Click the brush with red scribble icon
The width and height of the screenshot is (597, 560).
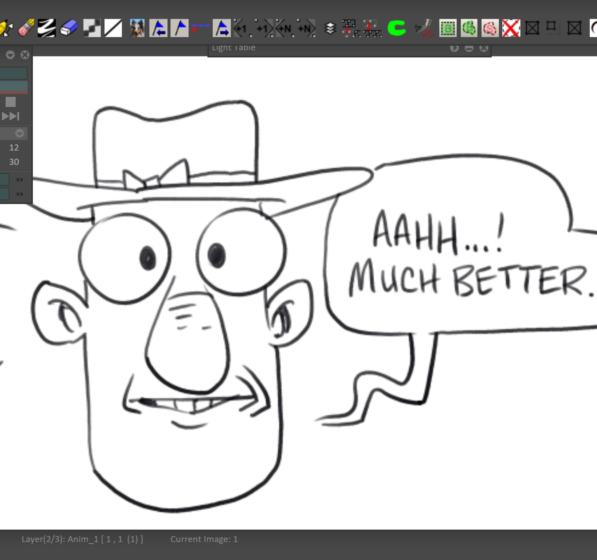[423, 28]
